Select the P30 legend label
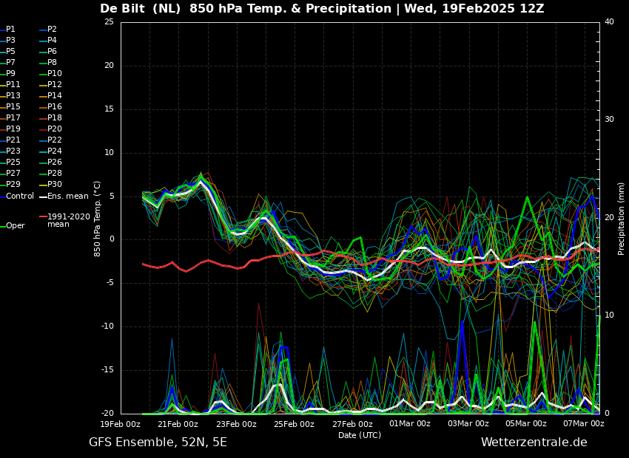This screenshot has width=629, height=458. tap(55, 184)
